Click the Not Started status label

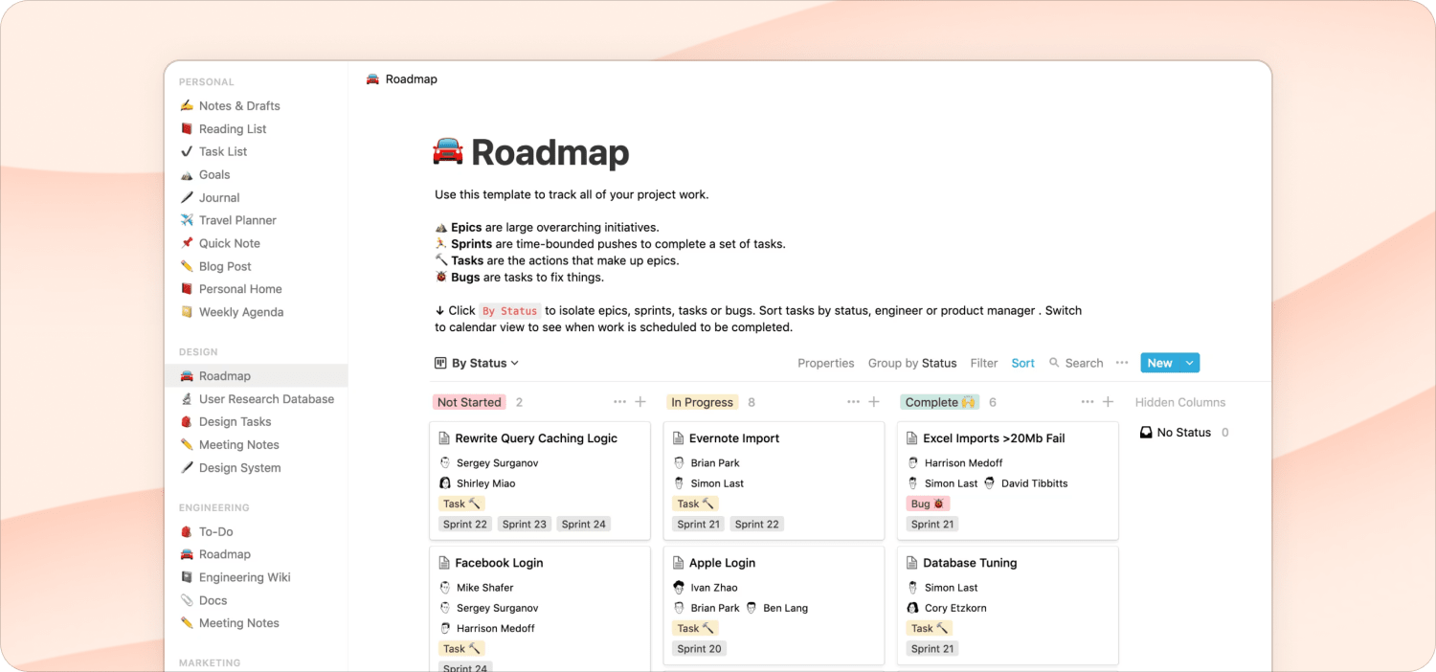[469, 403]
